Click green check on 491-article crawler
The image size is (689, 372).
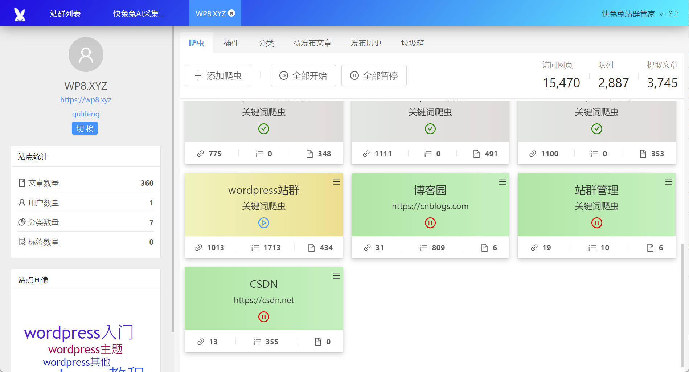[x=430, y=128]
